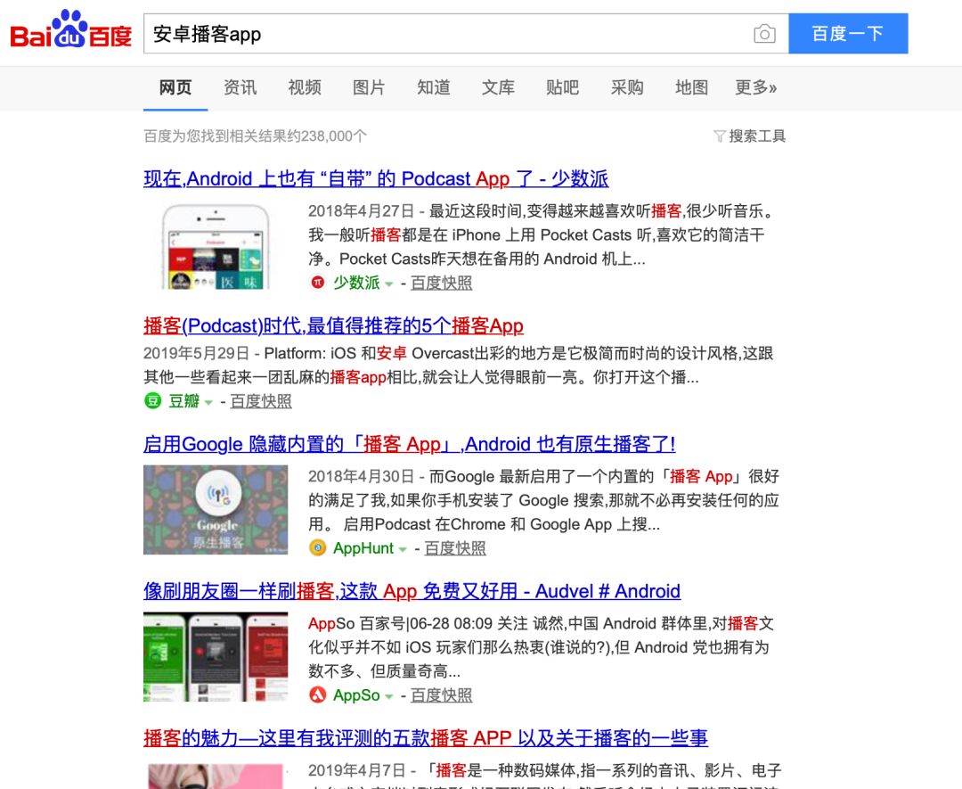The image size is (962, 789).
Task: Open the 少数派 Podcast App article link
Action: pyautogui.click(x=376, y=178)
